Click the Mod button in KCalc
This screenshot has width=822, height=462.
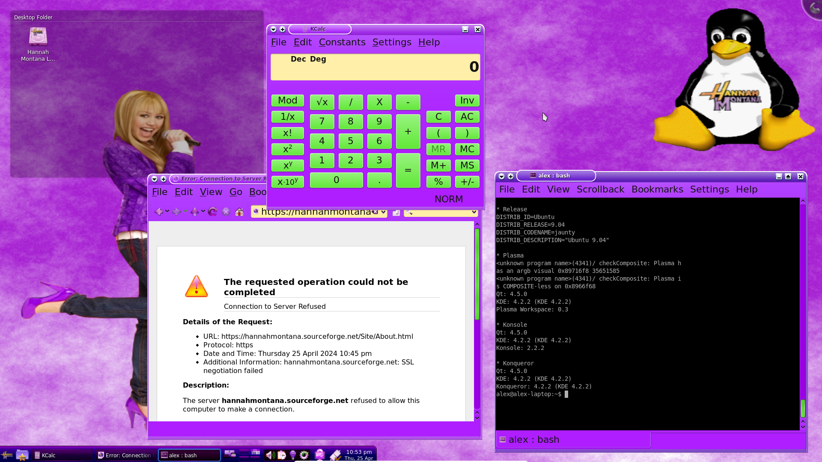click(x=288, y=101)
